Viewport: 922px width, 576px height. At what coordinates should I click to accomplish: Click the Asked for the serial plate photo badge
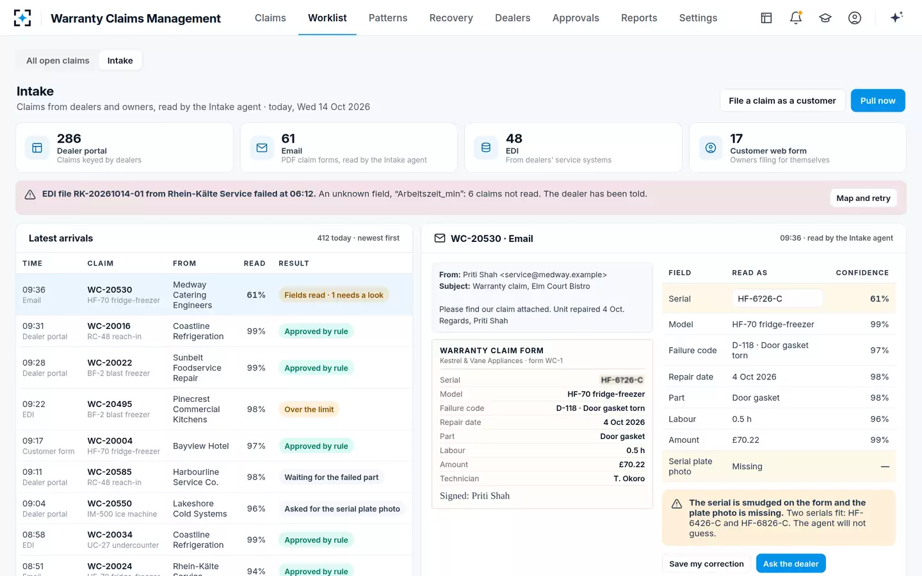[342, 509]
